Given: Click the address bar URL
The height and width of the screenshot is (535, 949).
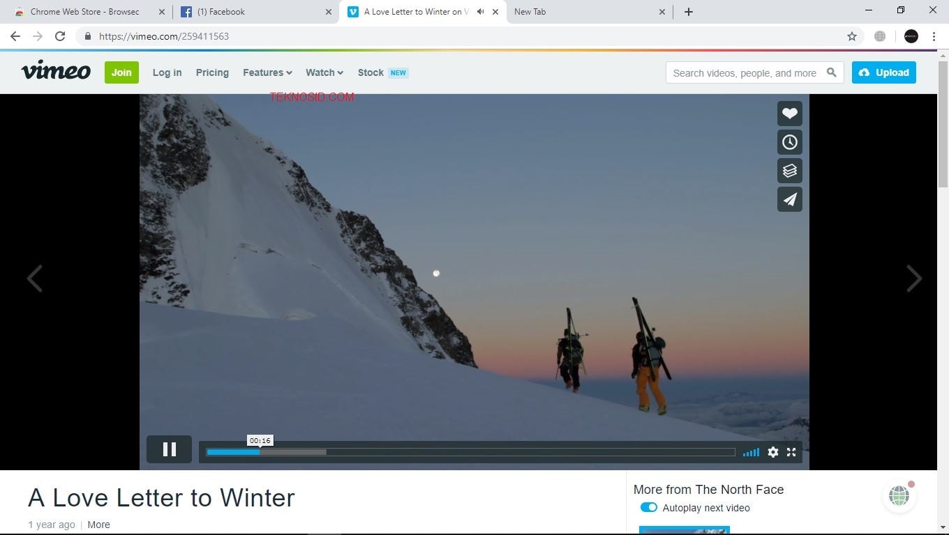Looking at the screenshot, I should tap(164, 36).
